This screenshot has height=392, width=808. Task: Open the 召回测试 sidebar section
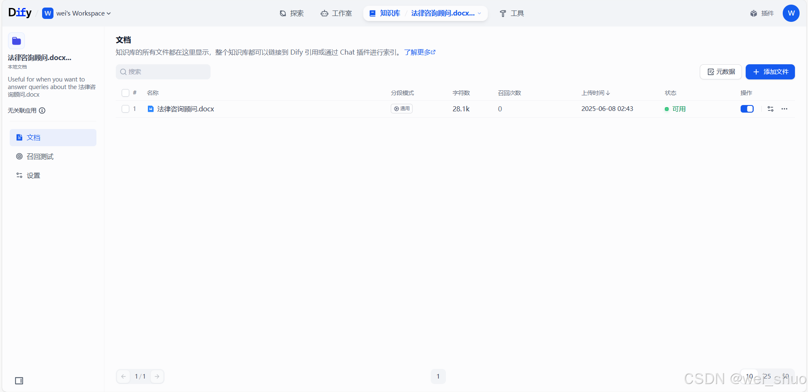tap(40, 156)
